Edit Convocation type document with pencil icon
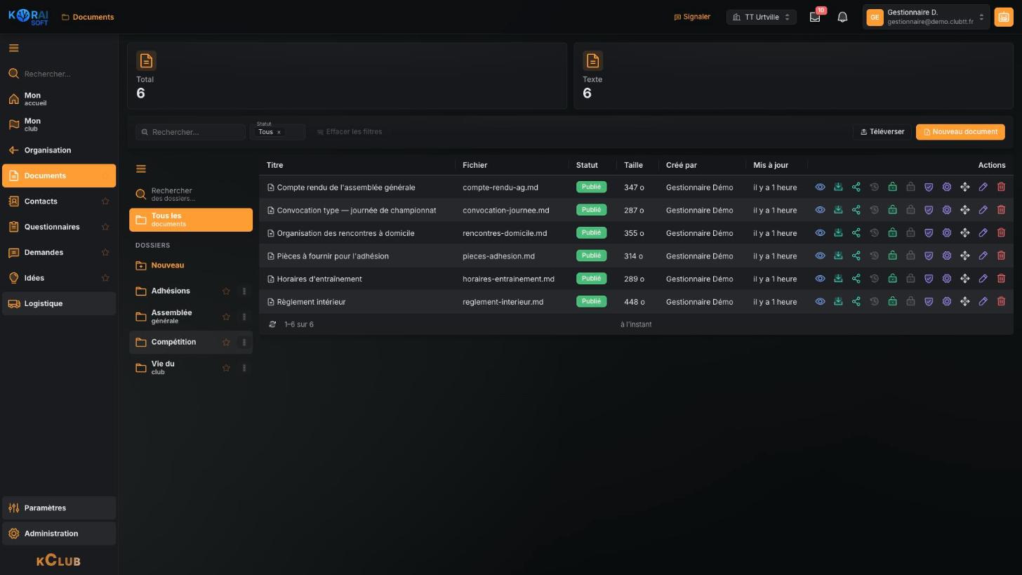Viewport: 1022px width, 575px height. [x=983, y=211]
